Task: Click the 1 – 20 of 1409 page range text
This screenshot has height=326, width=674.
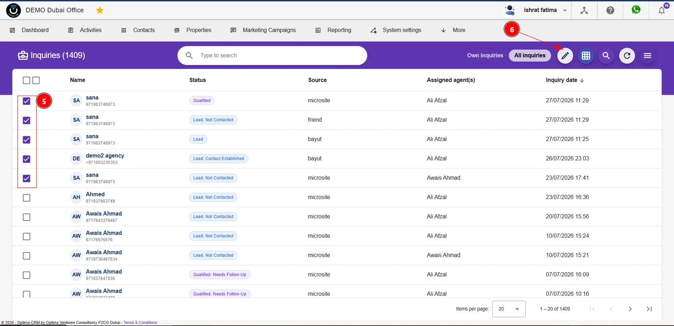Action: tap(555, 309)
